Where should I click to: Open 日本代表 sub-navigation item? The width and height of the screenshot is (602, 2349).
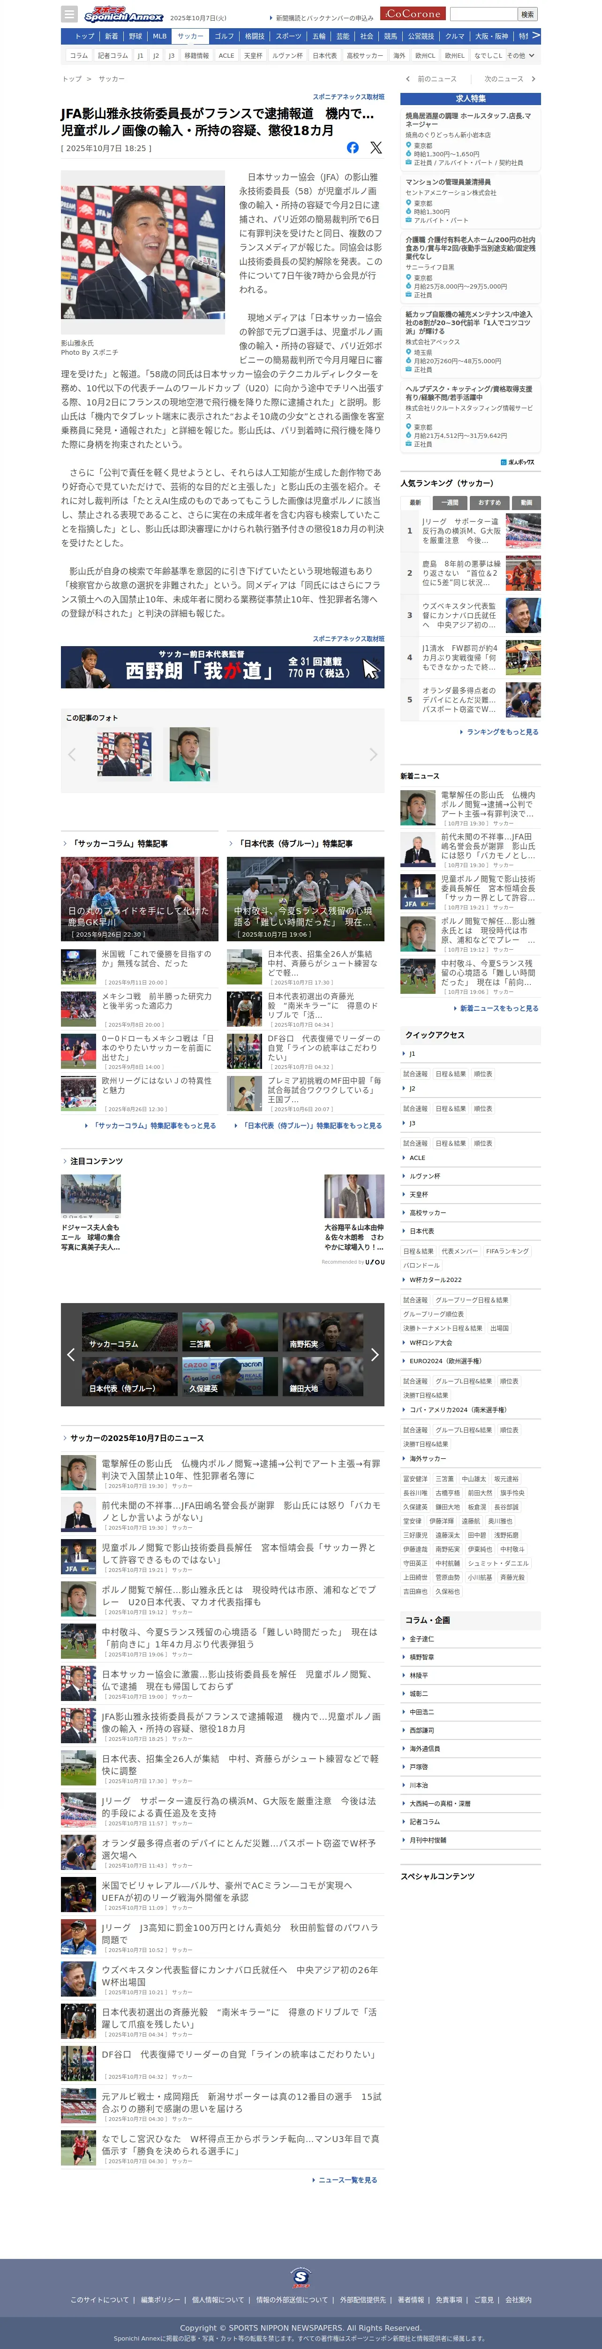point(325,56)
